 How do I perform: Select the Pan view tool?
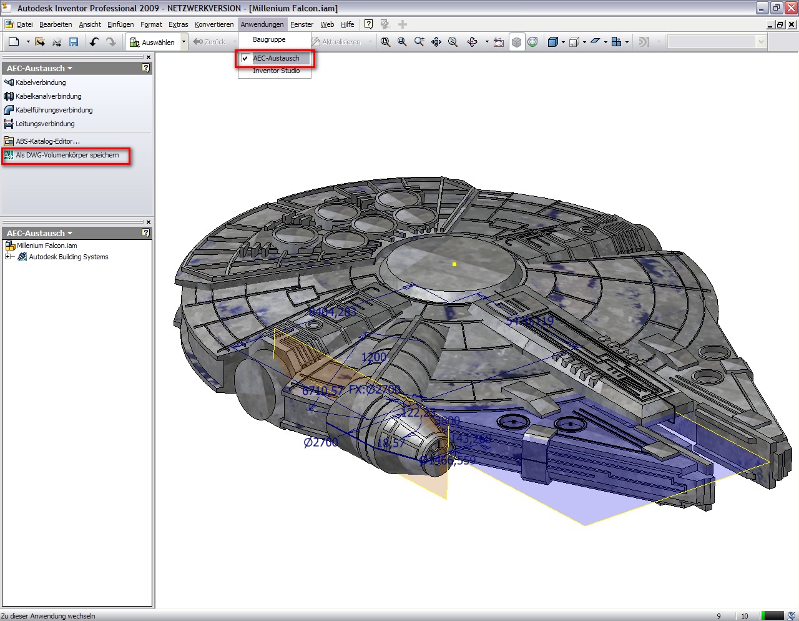tap(436, 42)
